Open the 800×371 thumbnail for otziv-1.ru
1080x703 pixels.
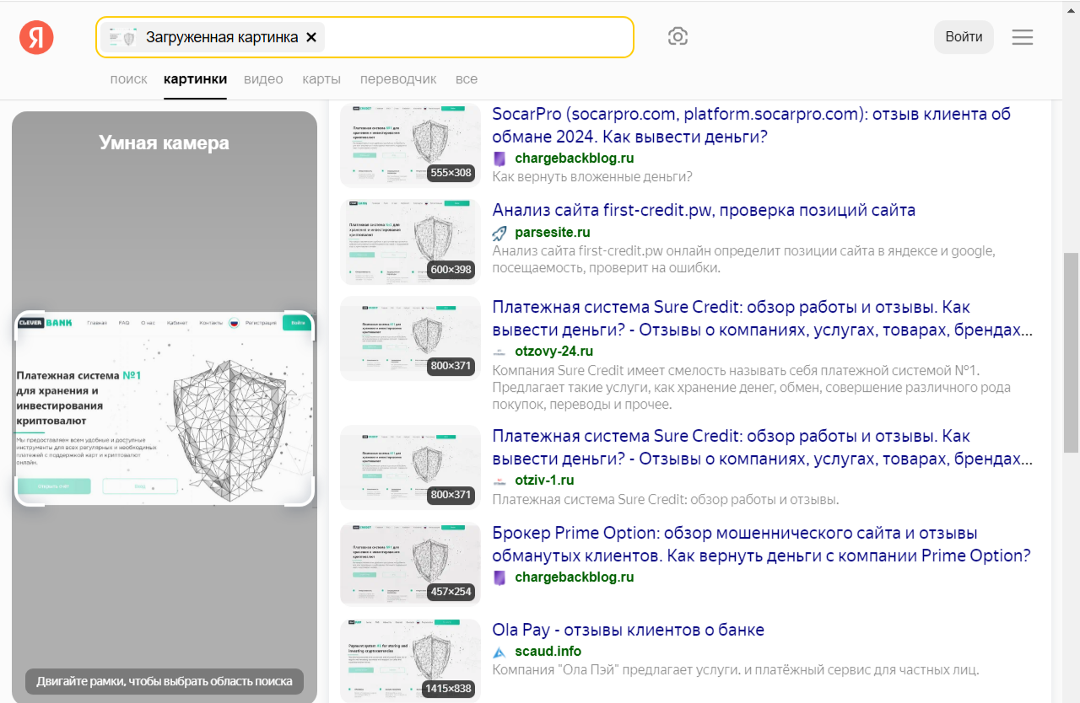[410, 468]
